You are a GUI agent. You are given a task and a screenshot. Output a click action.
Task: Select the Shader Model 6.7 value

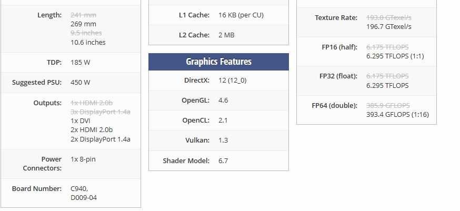pyautogui.click(x=223, y=160)
